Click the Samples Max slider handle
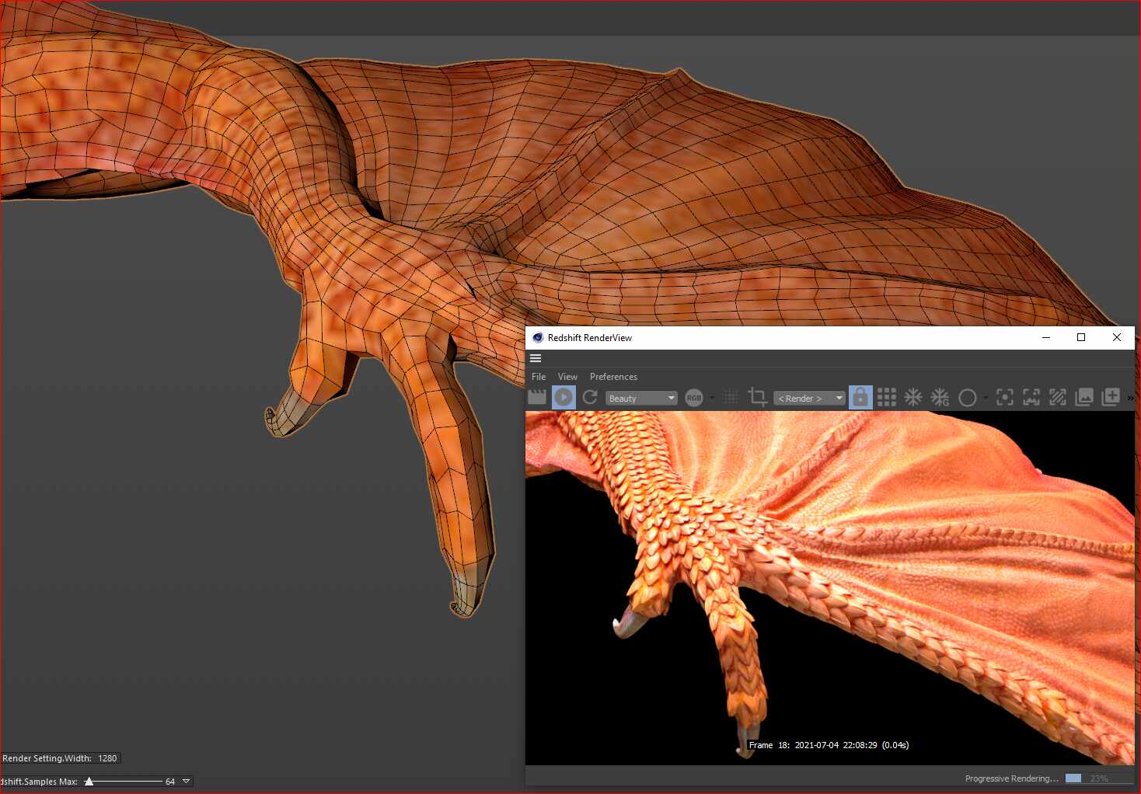1141x794 pixels. [89, 782]
